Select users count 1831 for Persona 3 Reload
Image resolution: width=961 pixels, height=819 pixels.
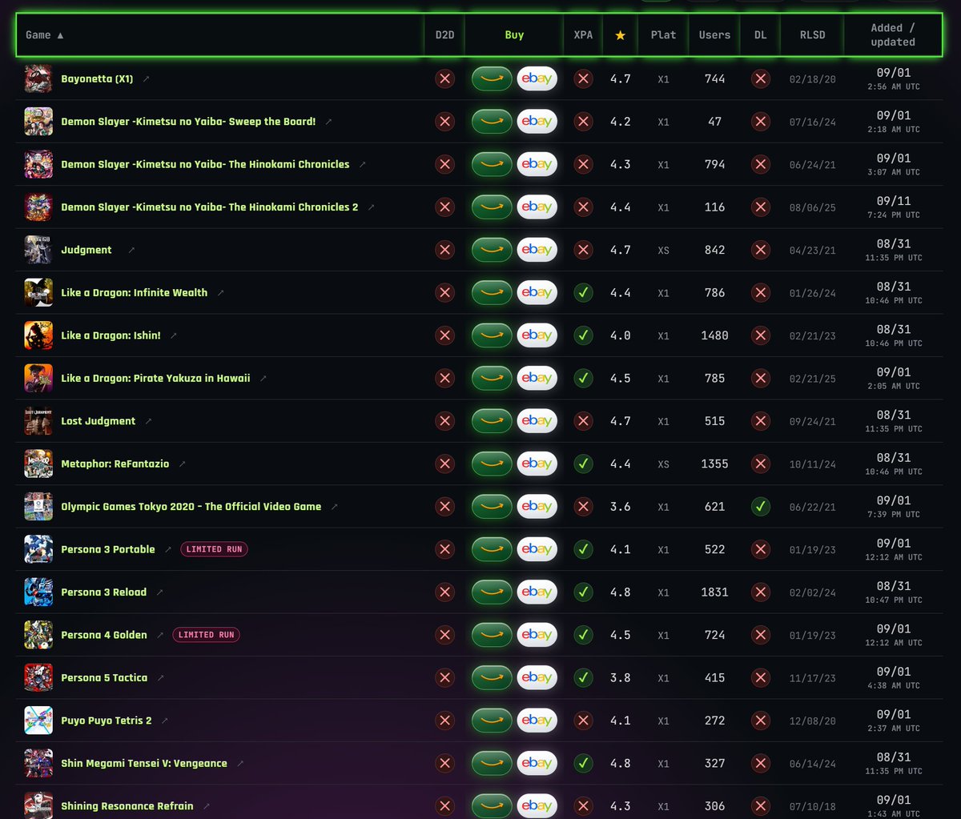coord(714,592)
